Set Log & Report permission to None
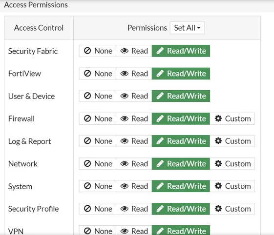This screenshot has height=235, width=274. [x=98, y=141]
